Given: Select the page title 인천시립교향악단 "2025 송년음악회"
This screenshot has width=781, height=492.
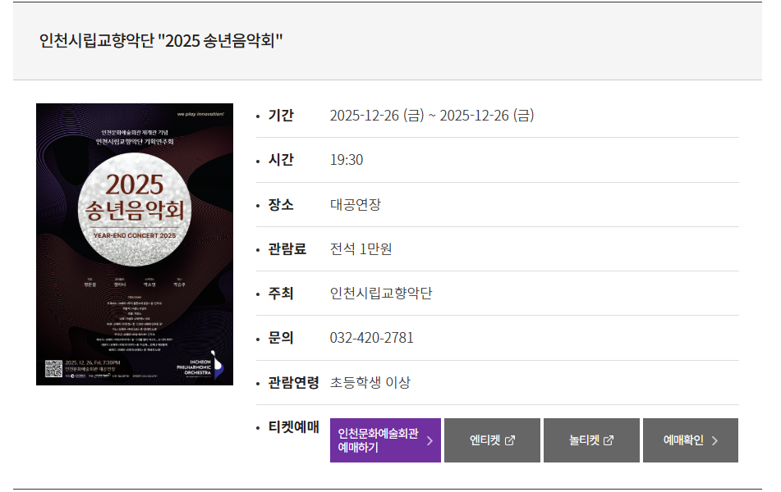Looking at the screenshot, I should 161,41.
